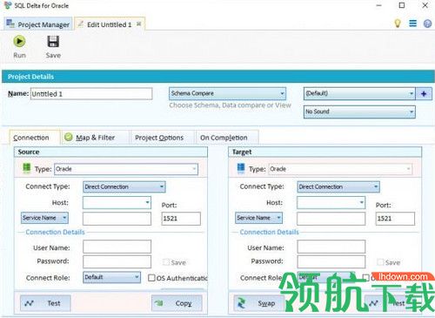Screen dimensions: 435x318
Task: Click the green Map & Filter status icon
Action: (69, 137)
